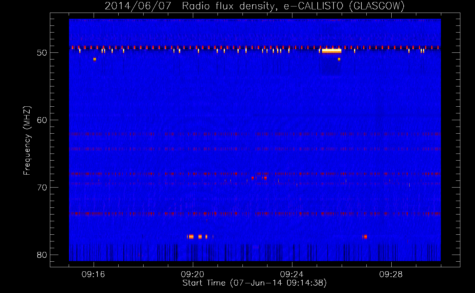The width and height of the screenshot is (475, 293).
Task: Click the orange spot near 09:27 at 77 MHz
Action: point(365,236)
